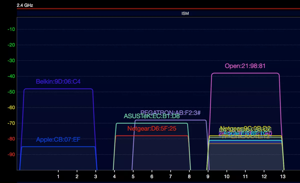This screenshot has height=183, width=300.
Task: Select the Open:21:98:81 network label
Action: click(x=245, y=66)
